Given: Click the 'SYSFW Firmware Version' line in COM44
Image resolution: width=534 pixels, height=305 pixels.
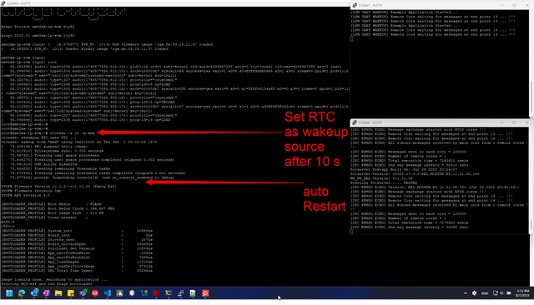Looking at the screenshot, I should (58, 187).
